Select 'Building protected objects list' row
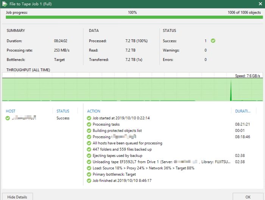Image resolution: width=265 pixels, height=200 pixels. tap(117, 131)
